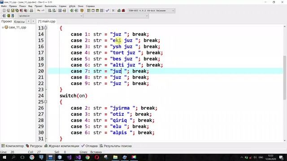
Task: Collapse the code fold at line 13
Action: [x=46, y=28]
